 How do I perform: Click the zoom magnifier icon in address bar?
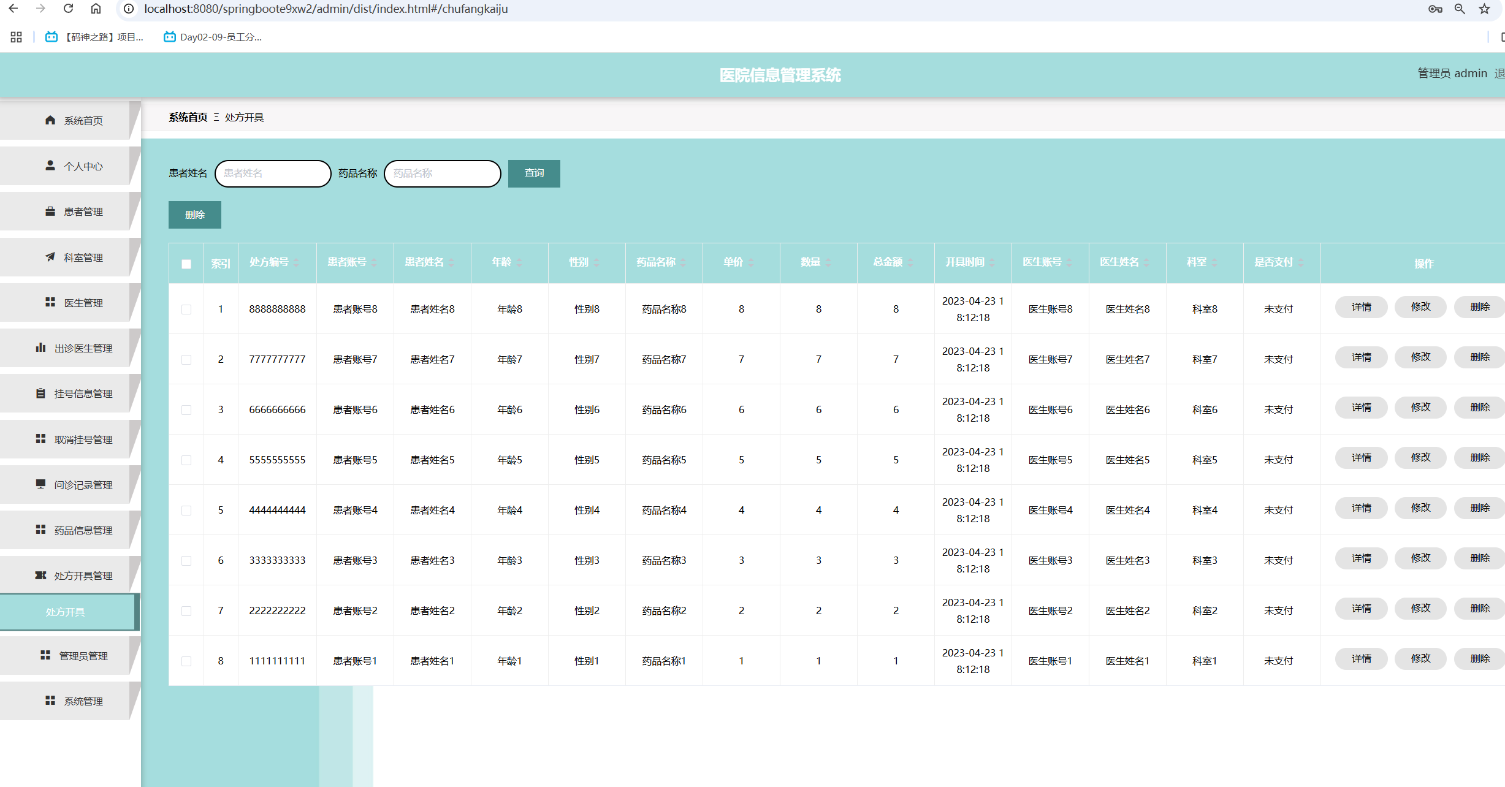click(x=1460, y=9)
